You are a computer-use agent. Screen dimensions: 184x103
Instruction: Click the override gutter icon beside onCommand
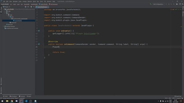tap(39, 44)
